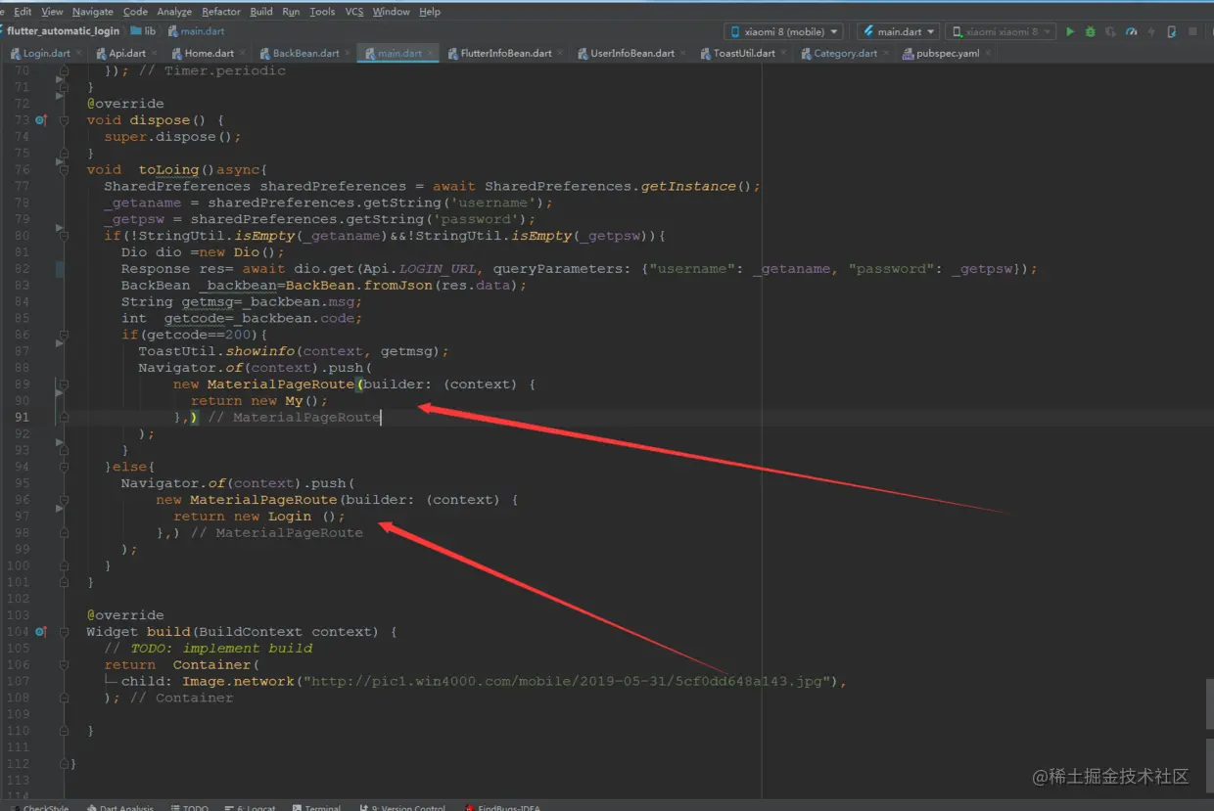Close the Api.dart tab

point(156,54)
